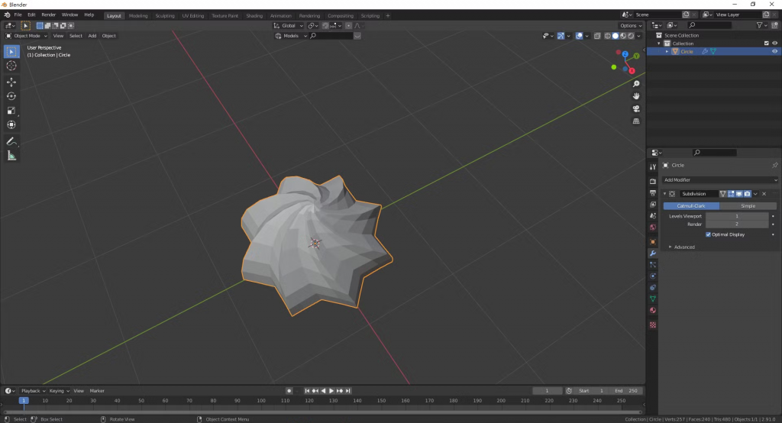
Task: Select the Rotate tool
Action: point(11,96)
